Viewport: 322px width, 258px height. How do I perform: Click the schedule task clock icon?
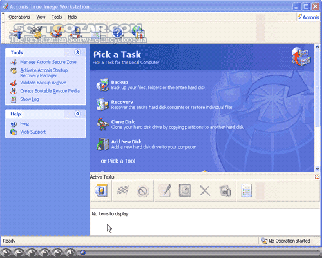click(185, 191)
